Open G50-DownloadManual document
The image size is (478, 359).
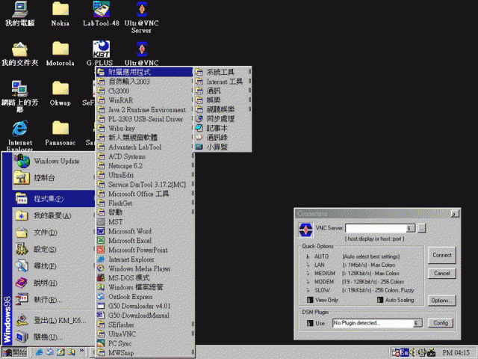click(x=145, y=316)
